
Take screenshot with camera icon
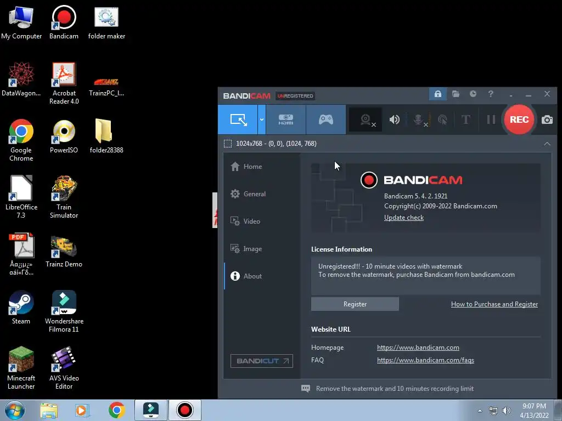[547, 120]
